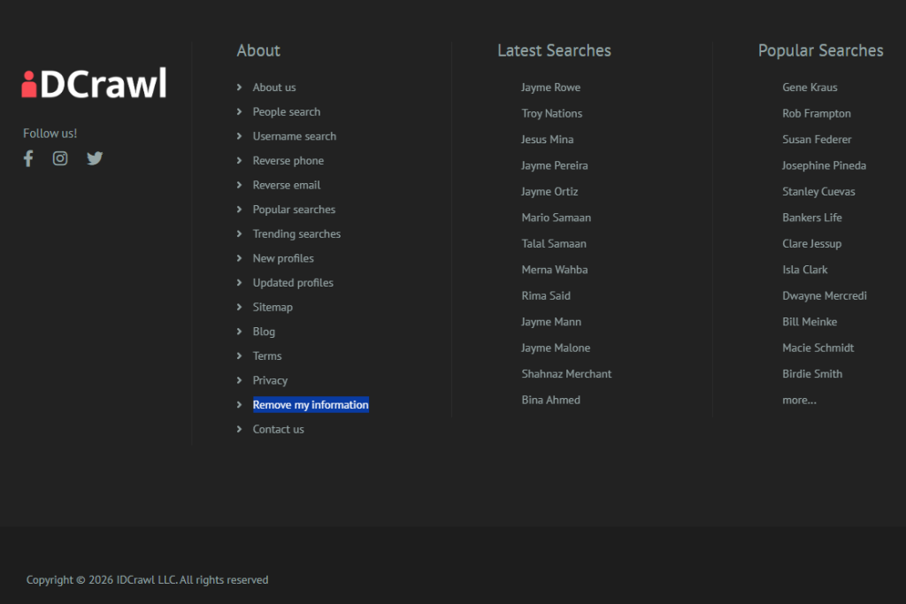The width and height of the screenshot is (906, 604).
Task: Open popular search Gene Kraus
Action: click(x=810, y=88)
